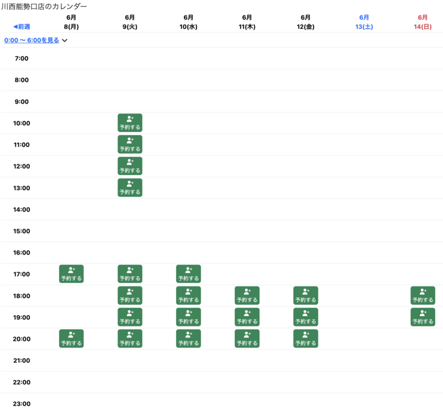443x414 pixels.
Task: Reserve June 9 Tuesday 17:00 slot
Action: [x=130, y=274]
